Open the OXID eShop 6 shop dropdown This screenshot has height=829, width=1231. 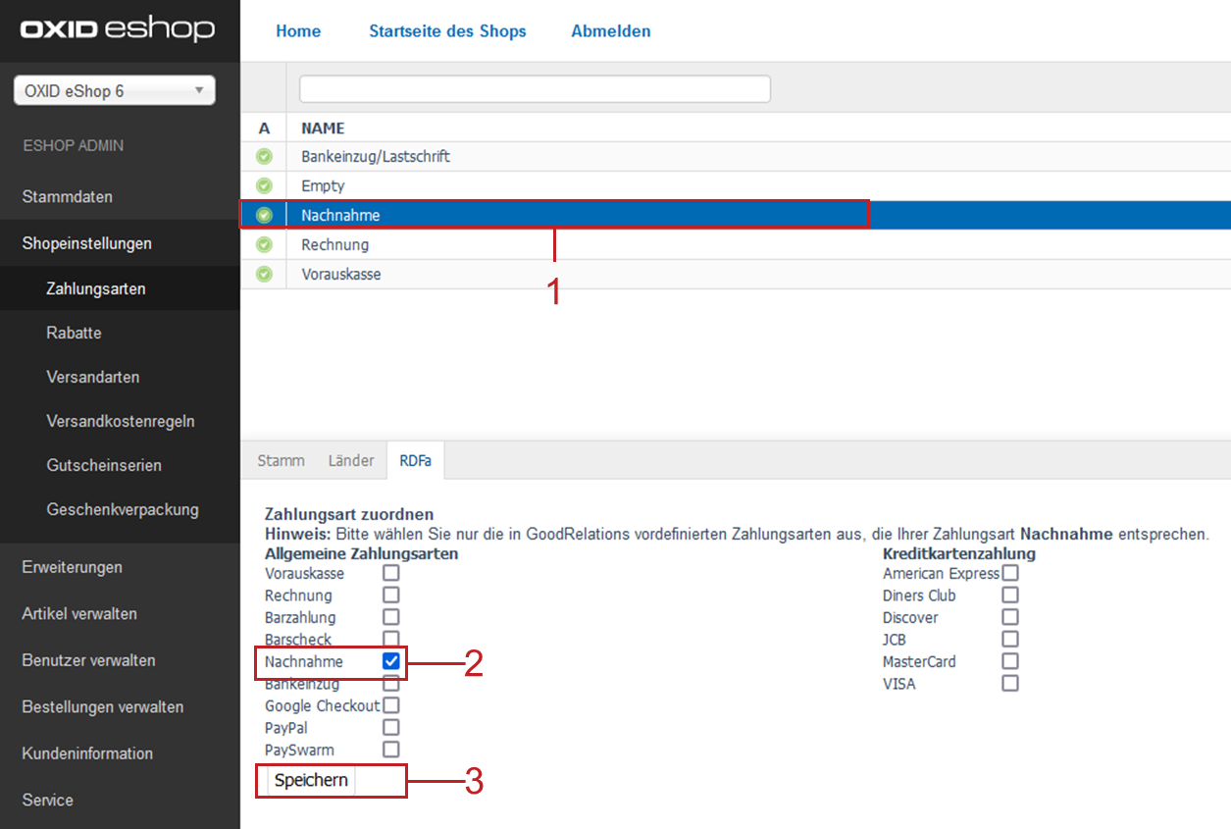114,91
